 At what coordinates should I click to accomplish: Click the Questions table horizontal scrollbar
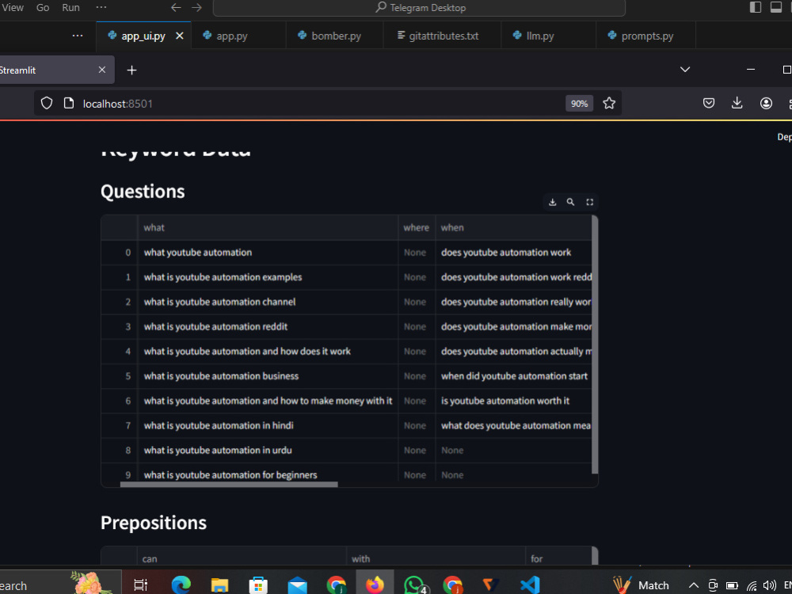(x=229, y=485)
